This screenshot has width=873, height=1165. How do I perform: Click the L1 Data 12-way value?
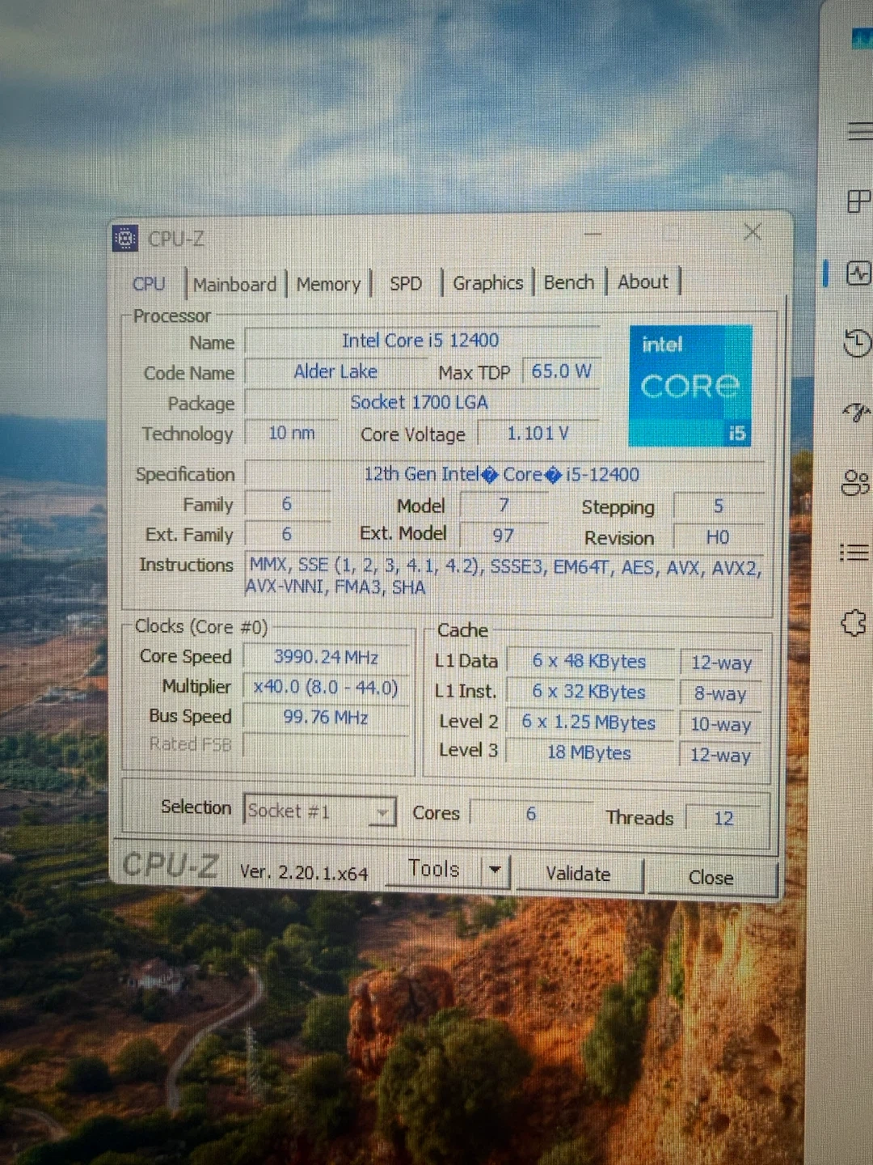tap(721, 663)
